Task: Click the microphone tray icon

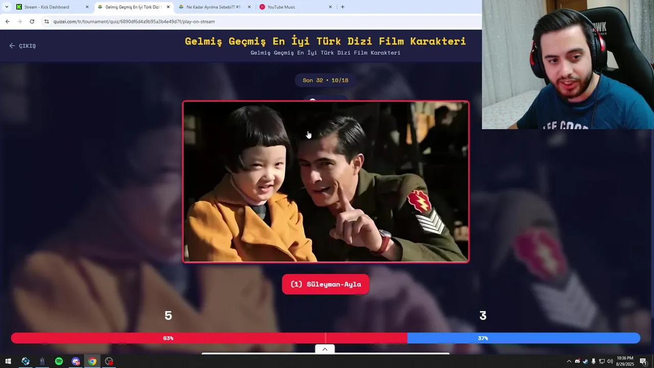Action: point(593,361)
